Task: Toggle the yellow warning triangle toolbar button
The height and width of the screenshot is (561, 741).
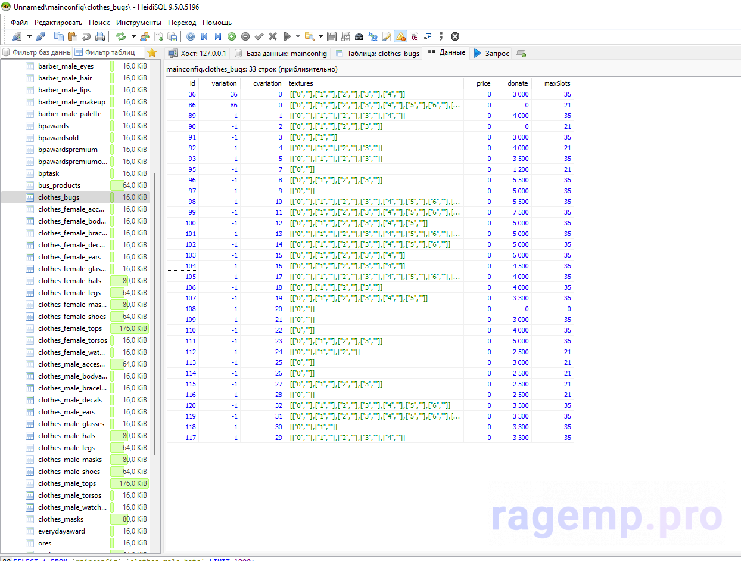Action: [x=400, y=36]
